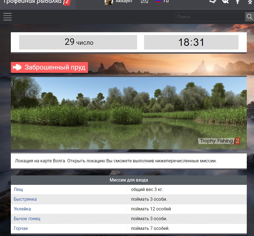The image size is (254, 236).
Task: Open the Odnoklassniki social link icon
Action: point(250,2)
